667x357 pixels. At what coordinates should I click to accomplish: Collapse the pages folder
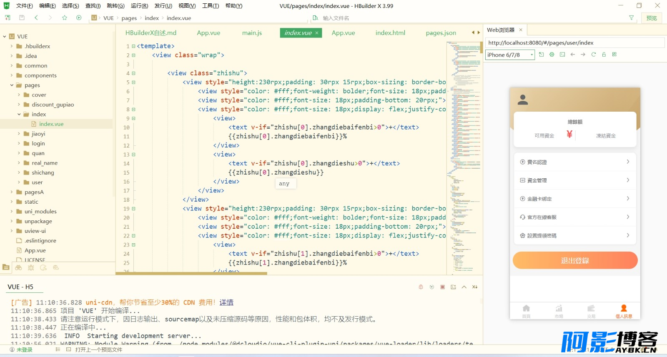pos(12,85)
